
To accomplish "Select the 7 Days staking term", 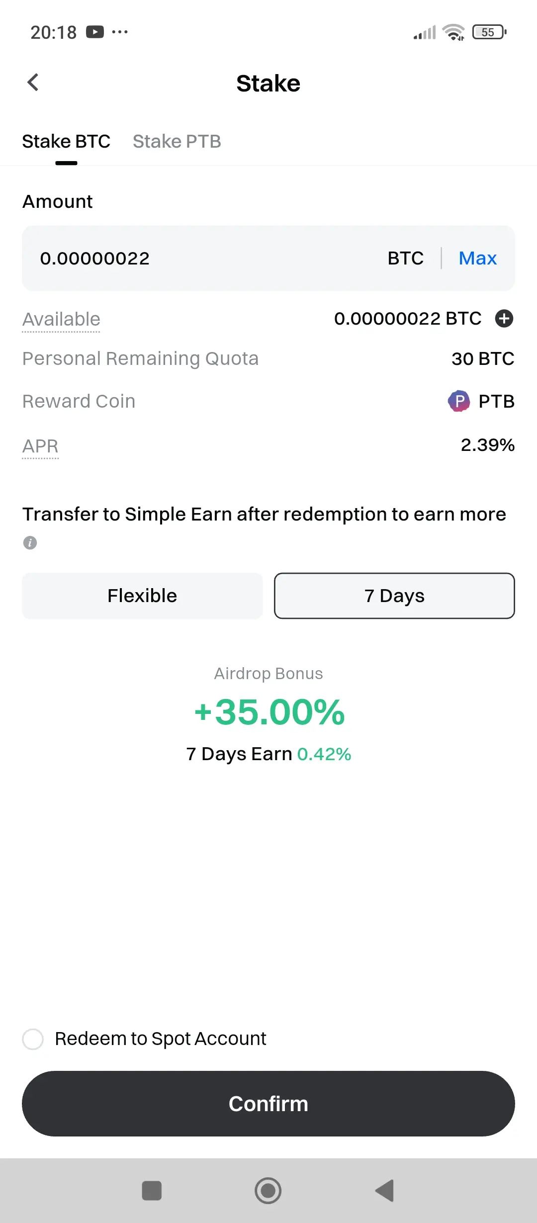I will coord(394,596).
